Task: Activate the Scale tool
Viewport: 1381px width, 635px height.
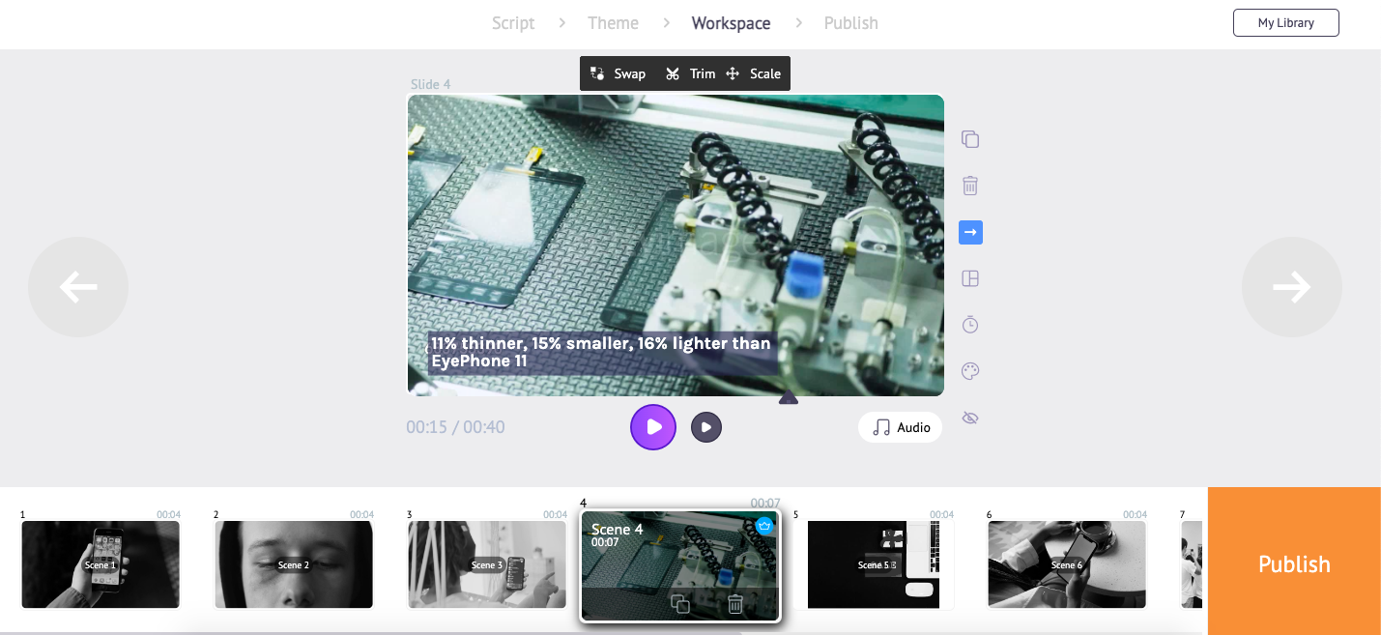Action: pos(755,73)
